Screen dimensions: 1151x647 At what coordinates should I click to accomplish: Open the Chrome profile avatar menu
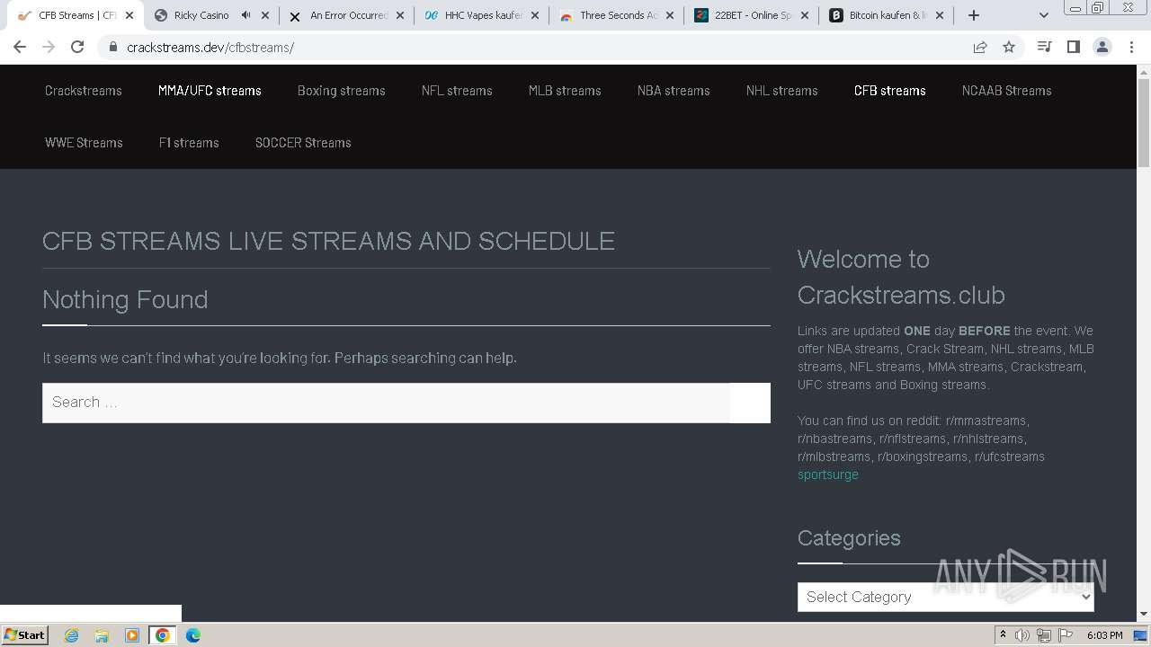(x=1102, y=47)
